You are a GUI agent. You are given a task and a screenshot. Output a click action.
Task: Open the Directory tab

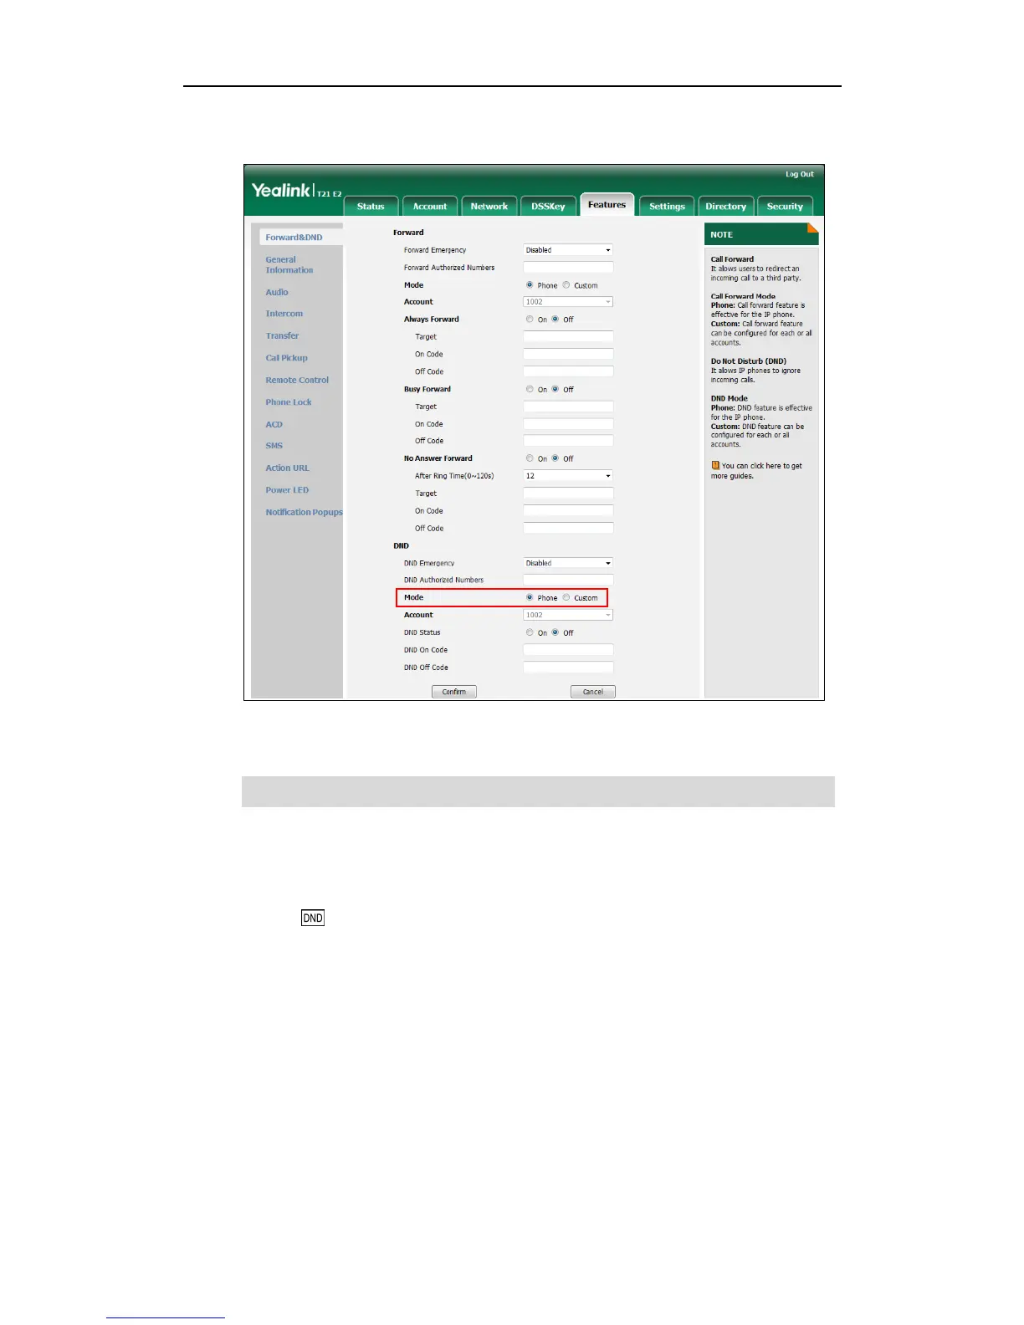pos(725,206)
